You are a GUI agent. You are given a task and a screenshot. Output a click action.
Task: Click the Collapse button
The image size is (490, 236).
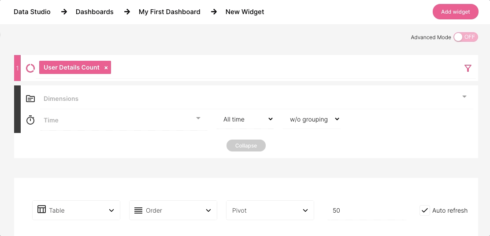246,145
